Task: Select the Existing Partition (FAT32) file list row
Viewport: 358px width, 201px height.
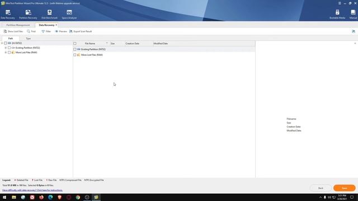Action: [x=164, y=49]
